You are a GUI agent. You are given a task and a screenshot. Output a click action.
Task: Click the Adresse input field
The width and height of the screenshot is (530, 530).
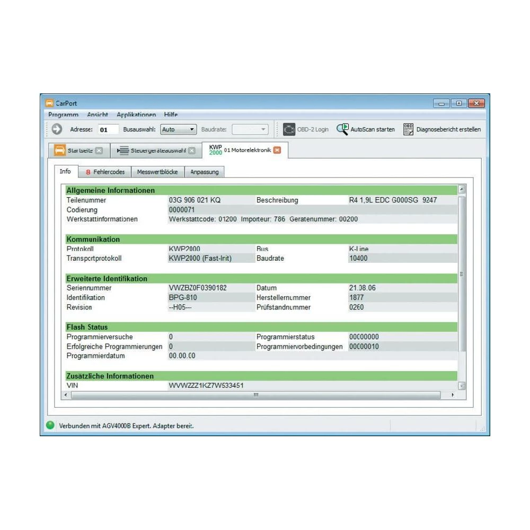[108, 129]
